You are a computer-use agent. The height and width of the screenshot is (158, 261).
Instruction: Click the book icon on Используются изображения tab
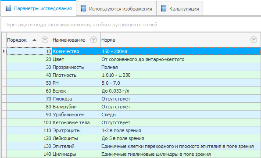click(83, 8)
